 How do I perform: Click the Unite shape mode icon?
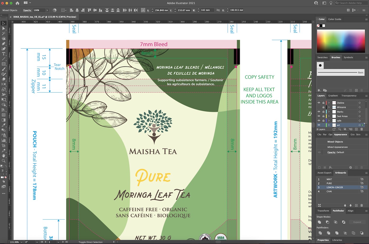319,222
